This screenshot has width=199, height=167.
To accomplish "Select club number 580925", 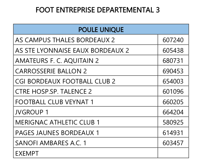I will (173, 122).
